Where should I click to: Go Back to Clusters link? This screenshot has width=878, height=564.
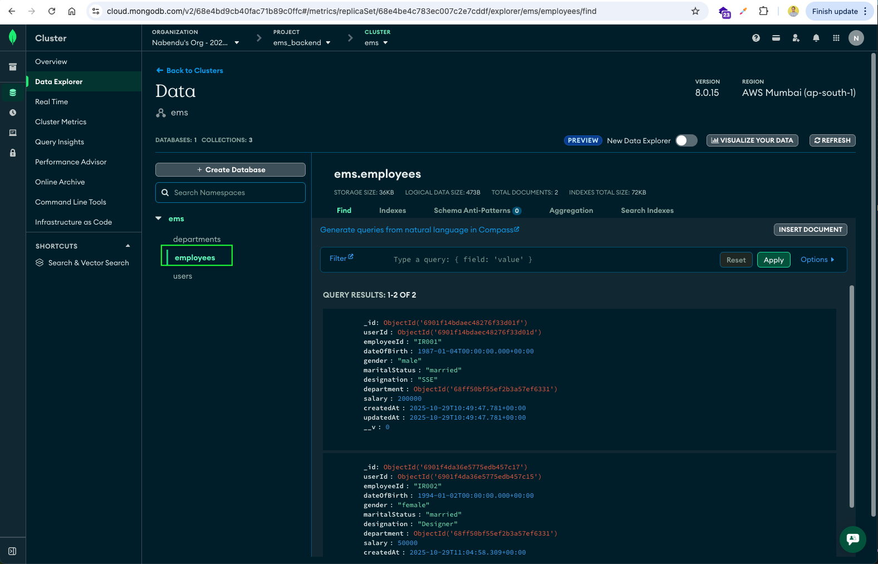[189, 70]
